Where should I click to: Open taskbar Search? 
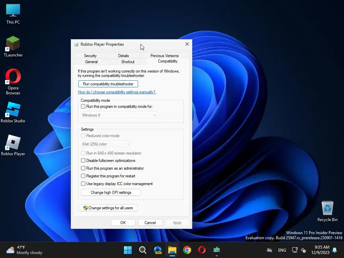142,250
